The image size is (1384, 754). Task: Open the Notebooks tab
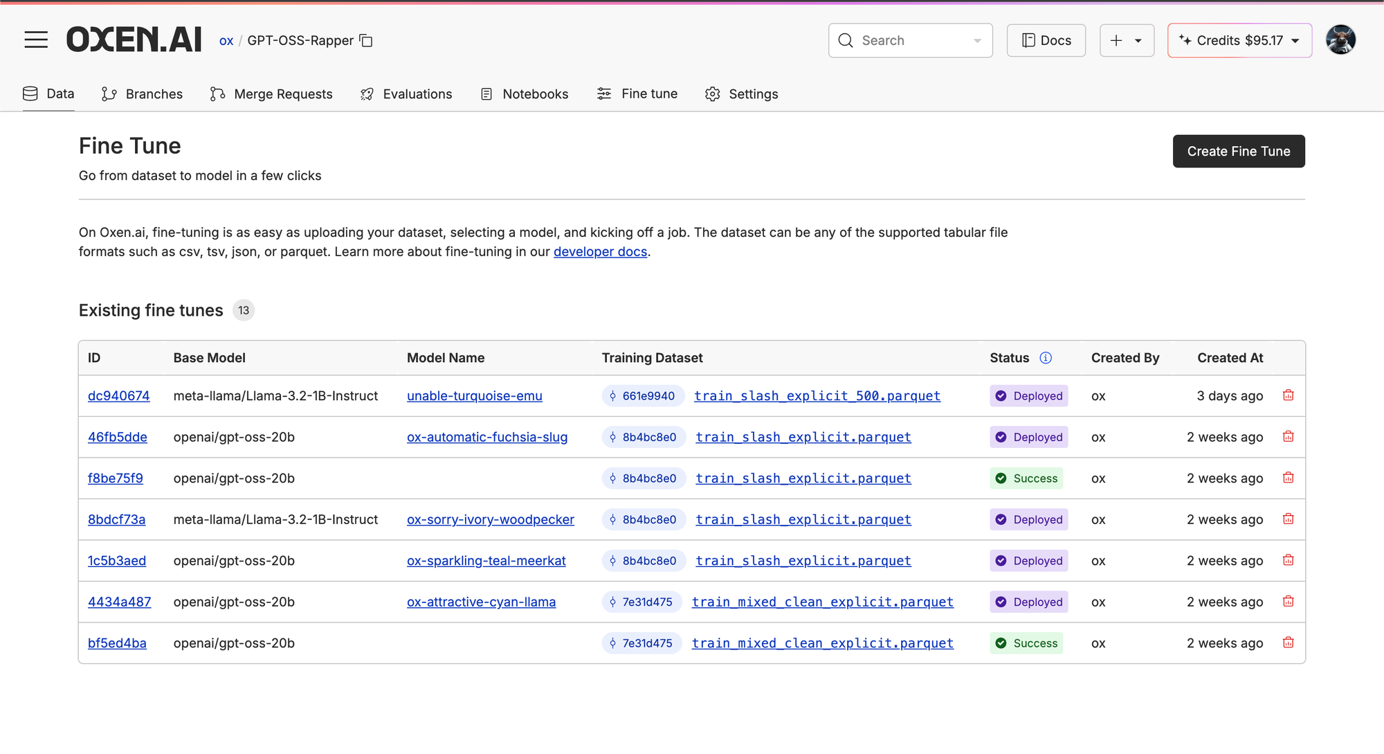click(525, 94)
